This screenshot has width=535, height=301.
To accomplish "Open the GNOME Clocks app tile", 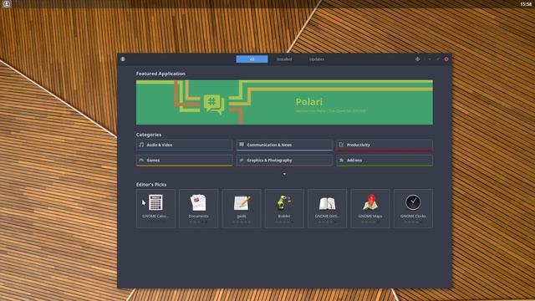I will coord(413,208).
